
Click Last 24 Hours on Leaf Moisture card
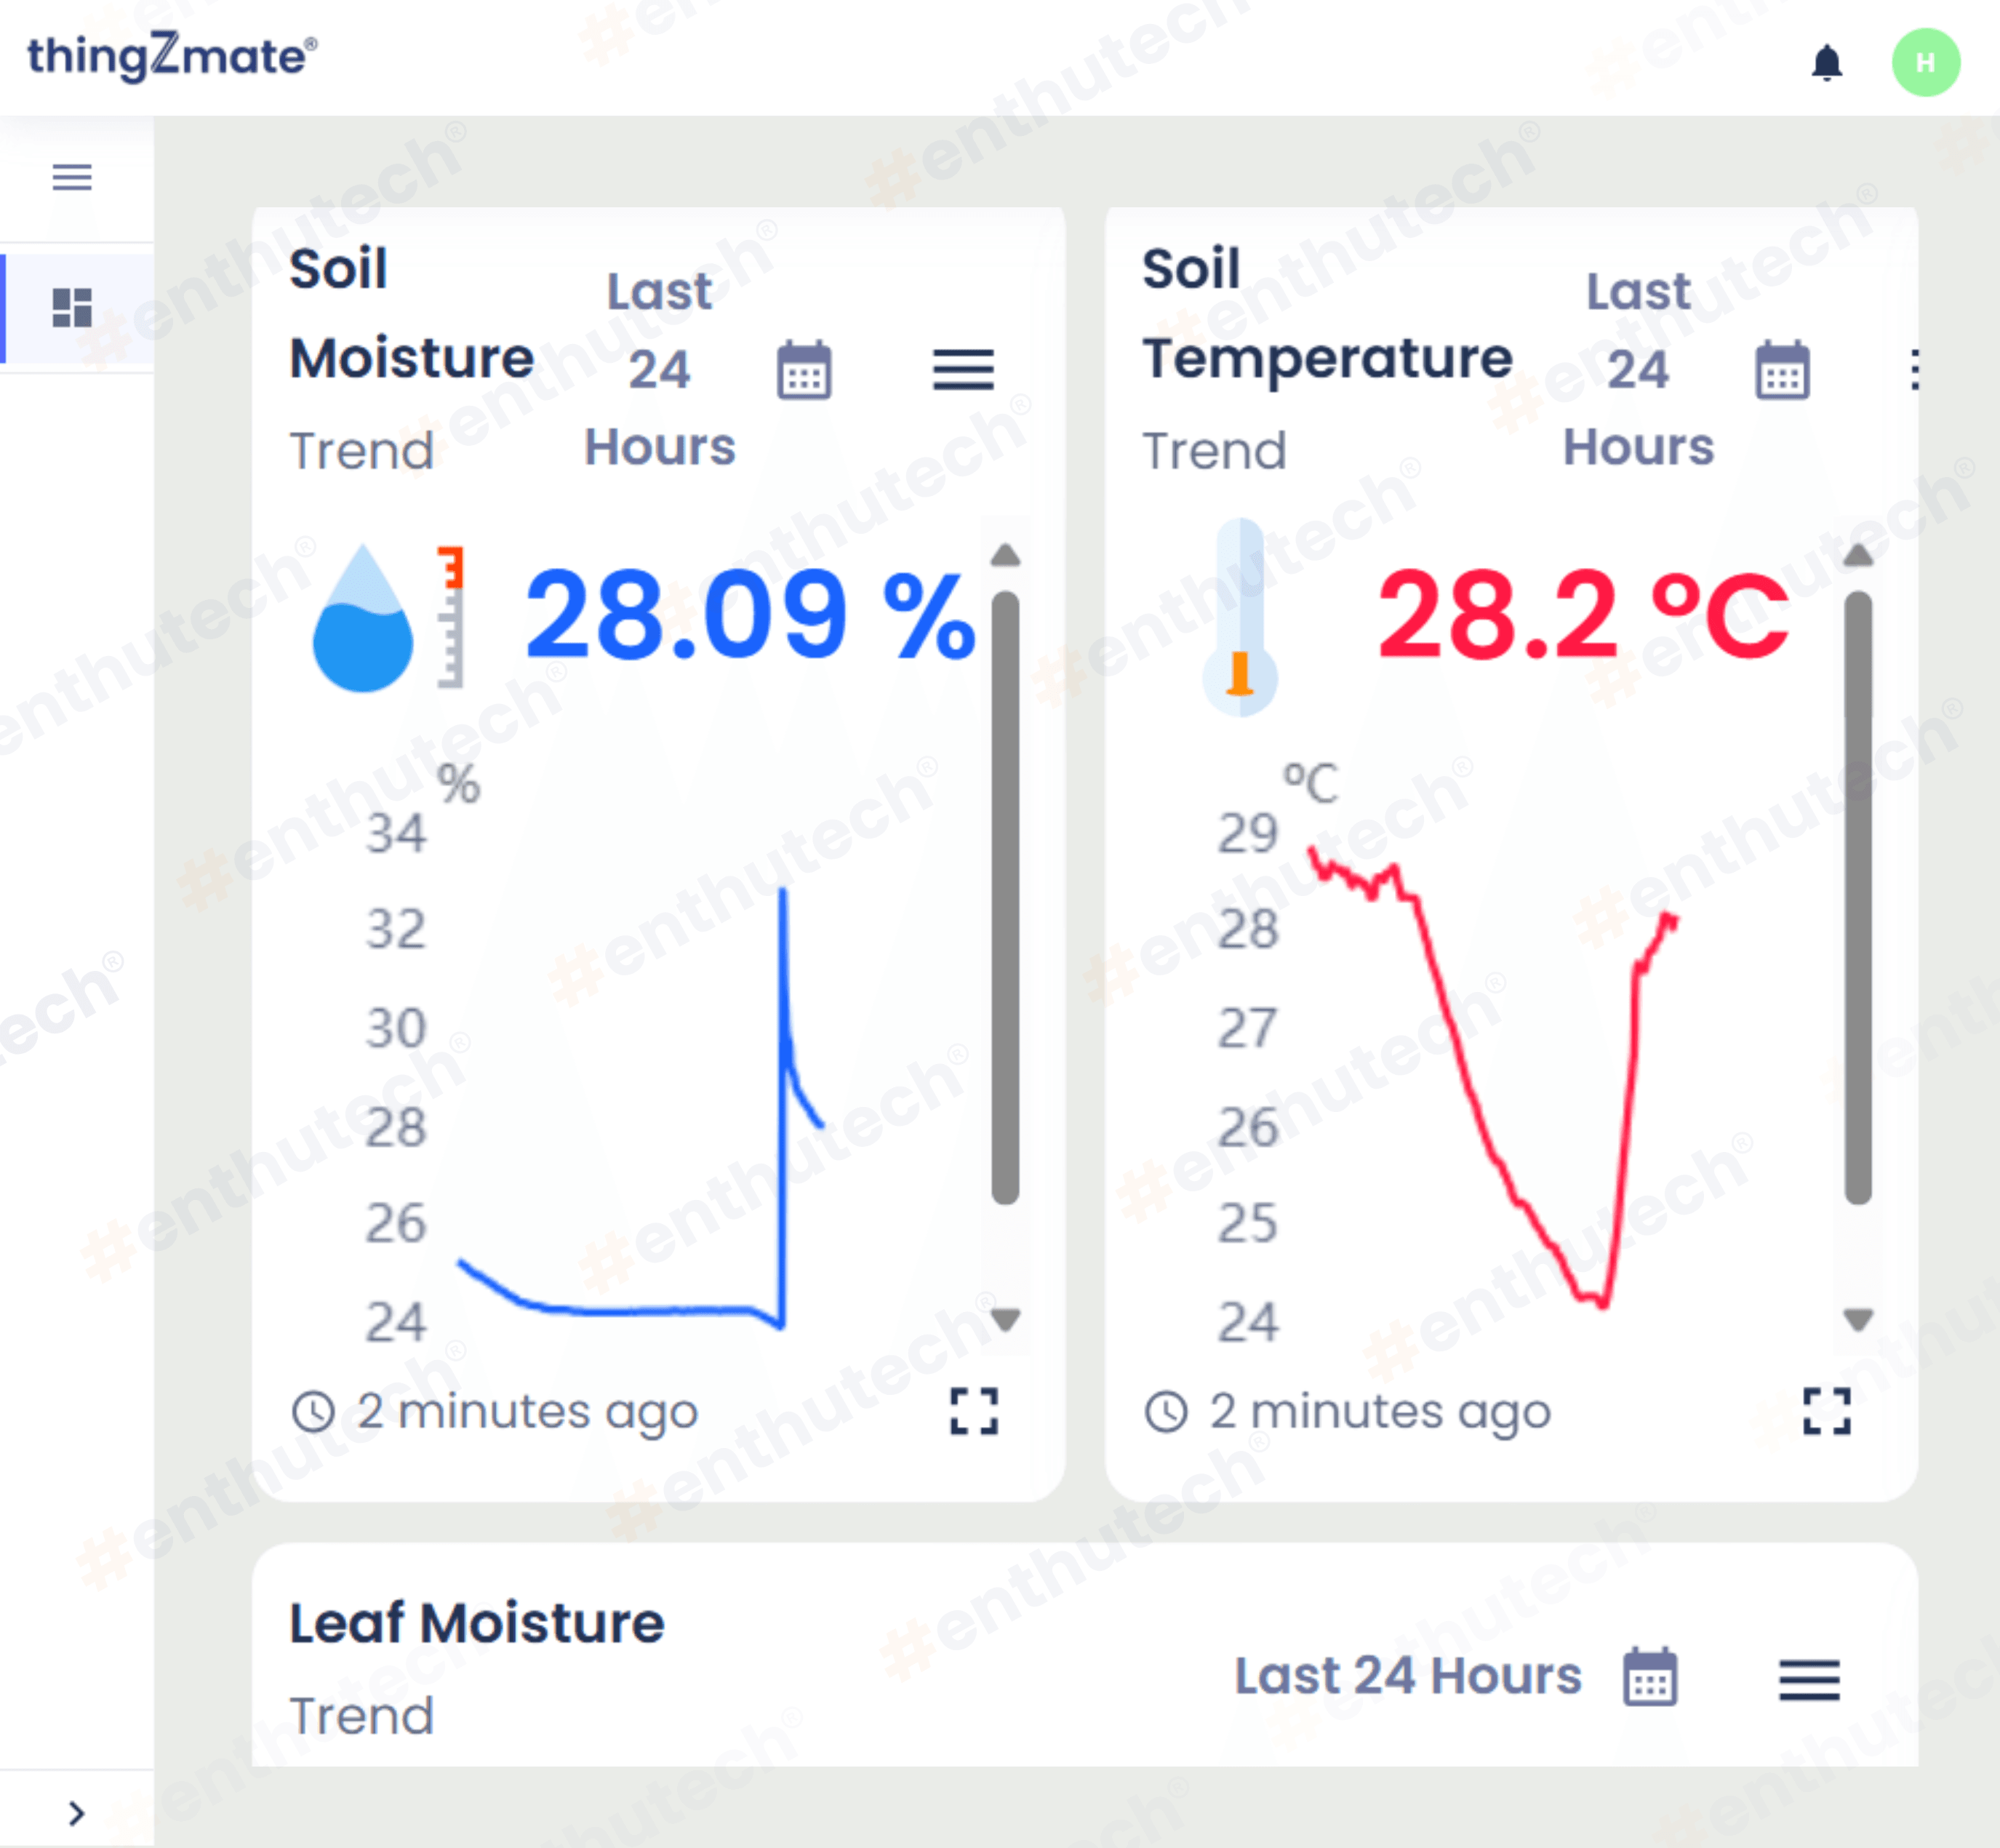click(x=1408, y=1676)
